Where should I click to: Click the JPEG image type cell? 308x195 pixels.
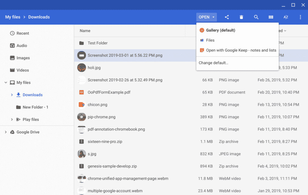pyautogui.click(x=230, y=154)
